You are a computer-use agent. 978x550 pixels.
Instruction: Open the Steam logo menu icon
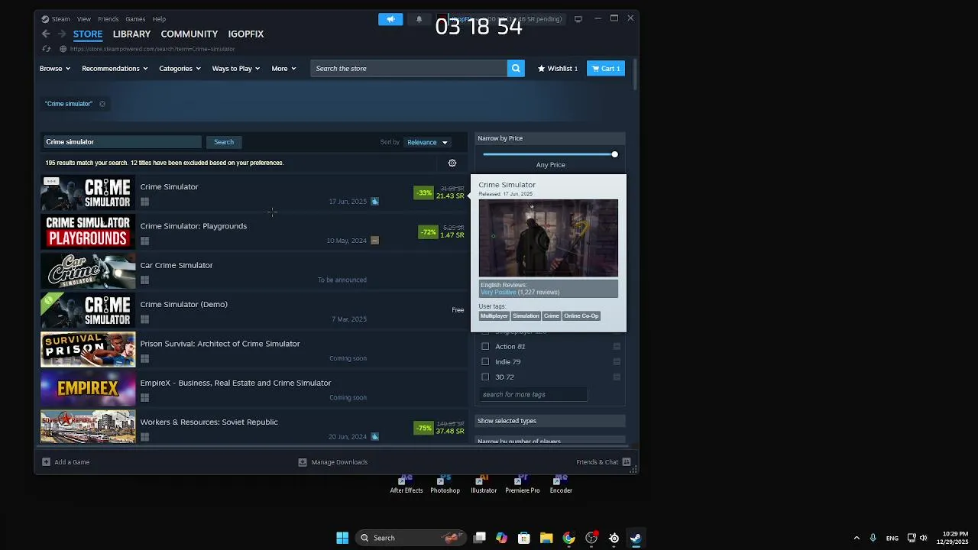tap(45, 19)
